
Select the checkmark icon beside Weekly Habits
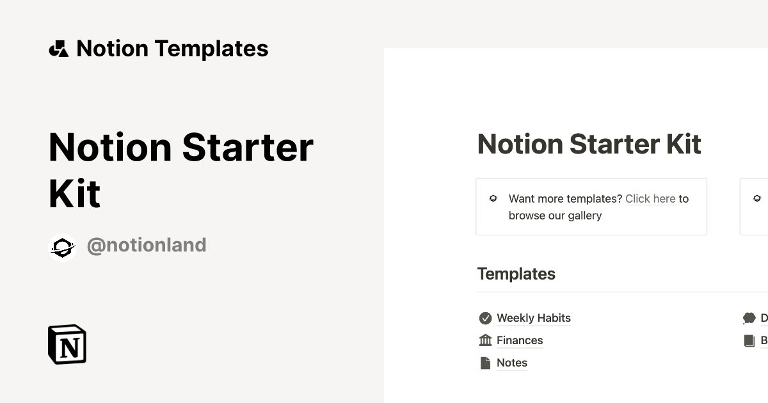[x=486, y=317]
